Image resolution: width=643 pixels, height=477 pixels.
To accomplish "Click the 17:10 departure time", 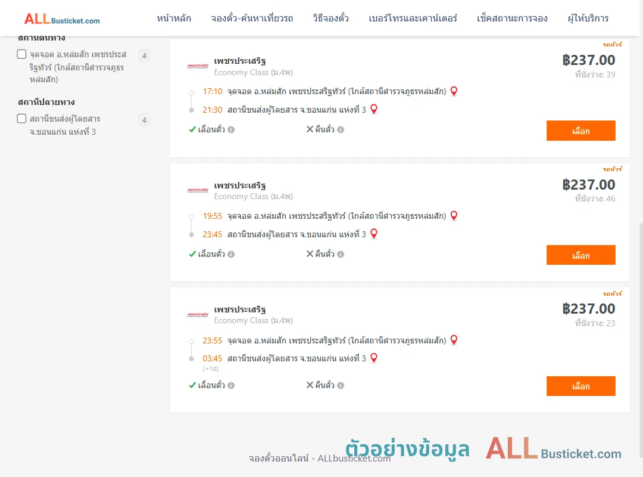I will tap(213, 91).
